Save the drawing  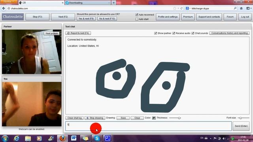123,118
